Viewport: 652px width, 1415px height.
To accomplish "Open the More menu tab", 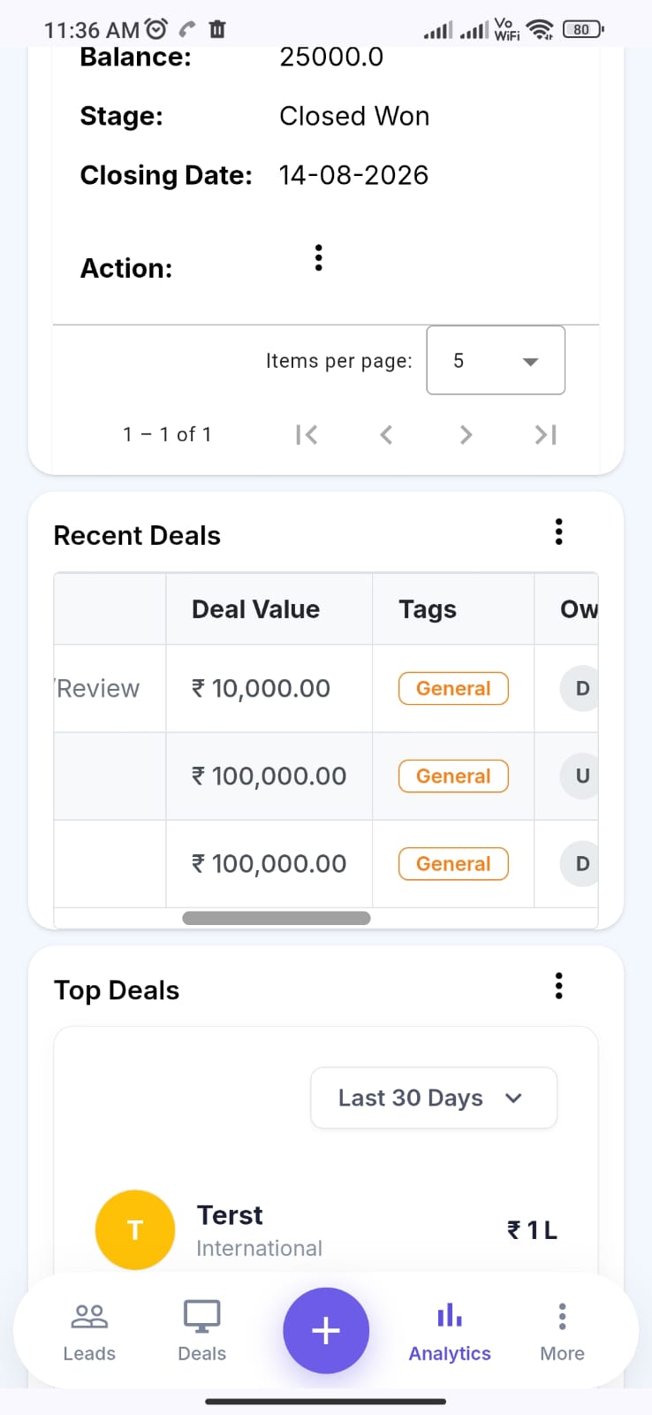I will [562, 1332].
